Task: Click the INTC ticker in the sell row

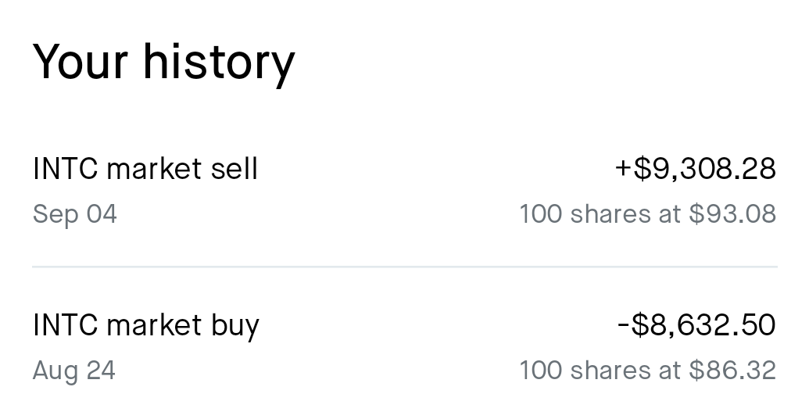Action: click(65, 169)
